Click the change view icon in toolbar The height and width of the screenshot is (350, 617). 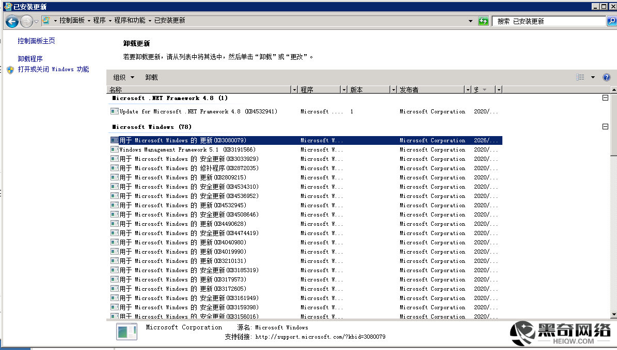[x=581, y=77]
